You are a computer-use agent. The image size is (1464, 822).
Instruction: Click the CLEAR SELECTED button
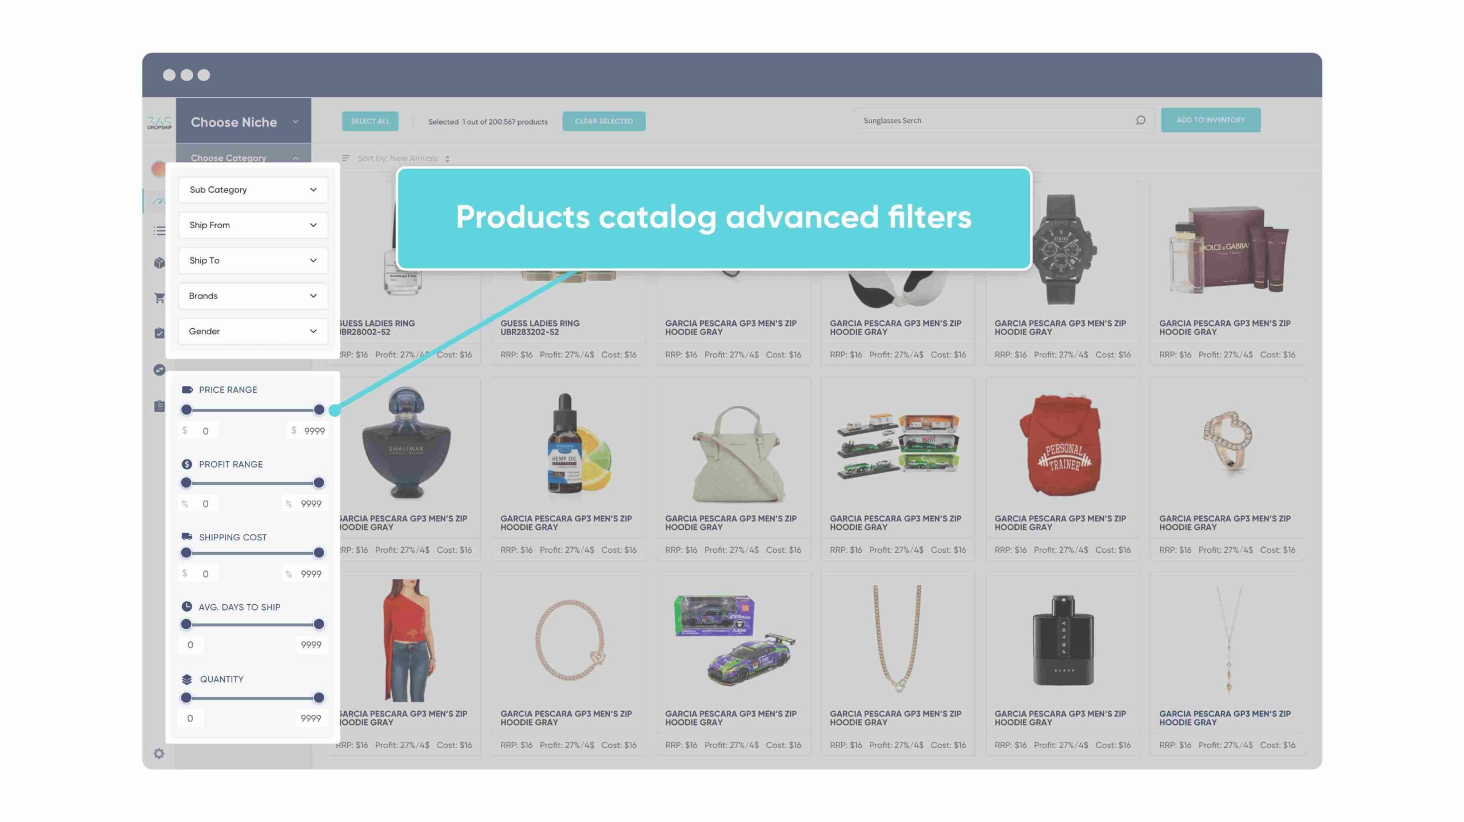(x=603, y=119)
